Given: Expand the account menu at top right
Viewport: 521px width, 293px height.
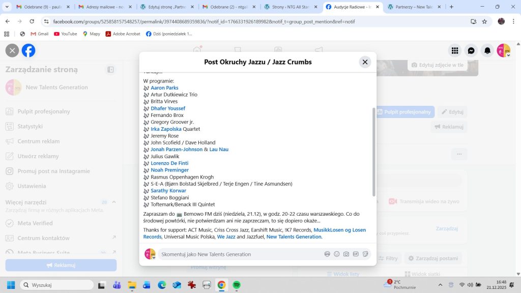Looking at the screenshot, I should pos(508,55).
